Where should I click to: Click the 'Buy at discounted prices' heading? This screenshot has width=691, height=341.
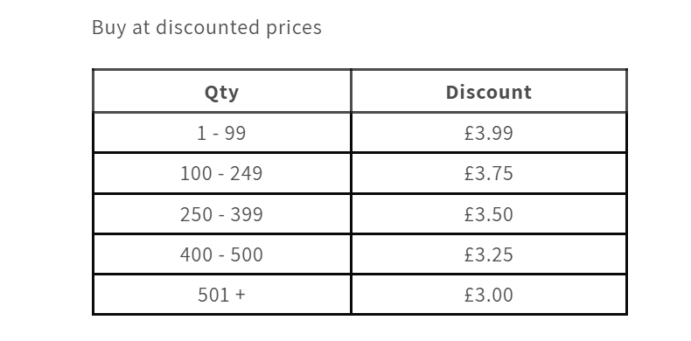206,28
